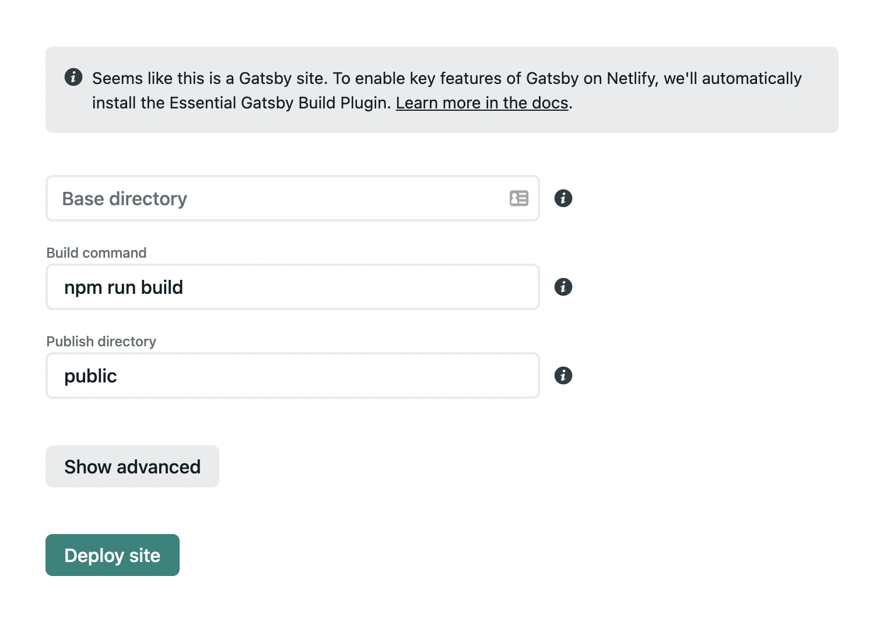The width and height of the screenshot is (883, 618).
Task: Click the Publish directory input containing public
Action: [292, 375]
